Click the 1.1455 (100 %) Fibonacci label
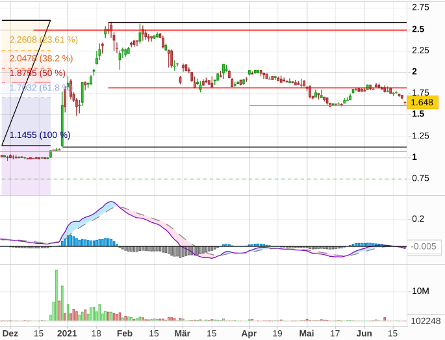The height and width of the screenshot is (340, 445). pos(40,135)
